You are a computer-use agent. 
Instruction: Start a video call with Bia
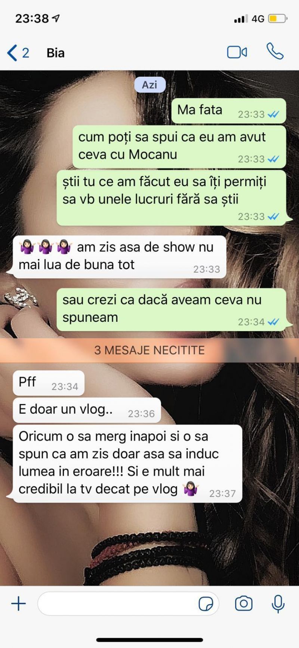click(x=237, y=52)
